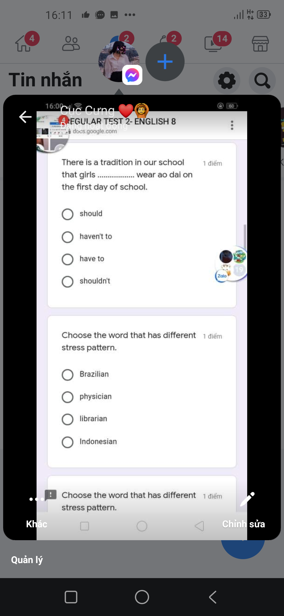Expand the Khác more options dots
Viewport: 284px width, 616px height.
37,499
